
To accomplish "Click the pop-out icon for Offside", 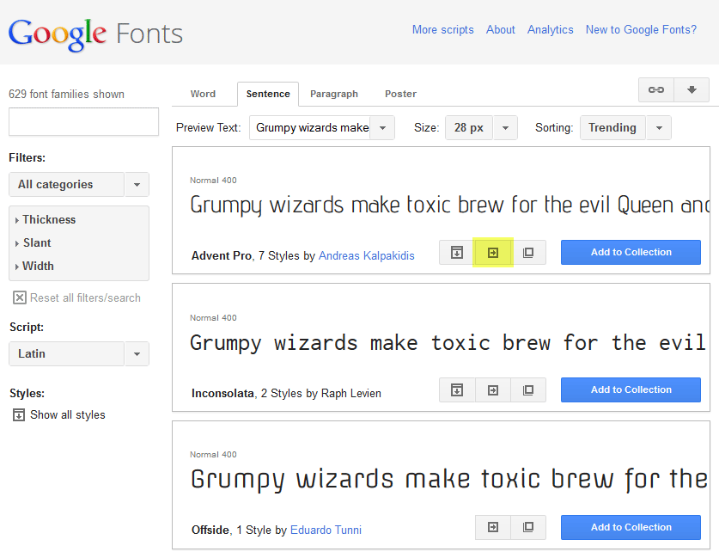I will point(528,527).
